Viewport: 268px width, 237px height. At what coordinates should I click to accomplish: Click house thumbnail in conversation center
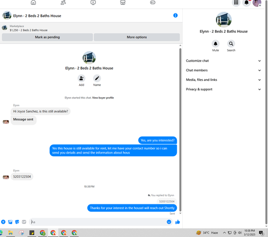tap(89, 58)
